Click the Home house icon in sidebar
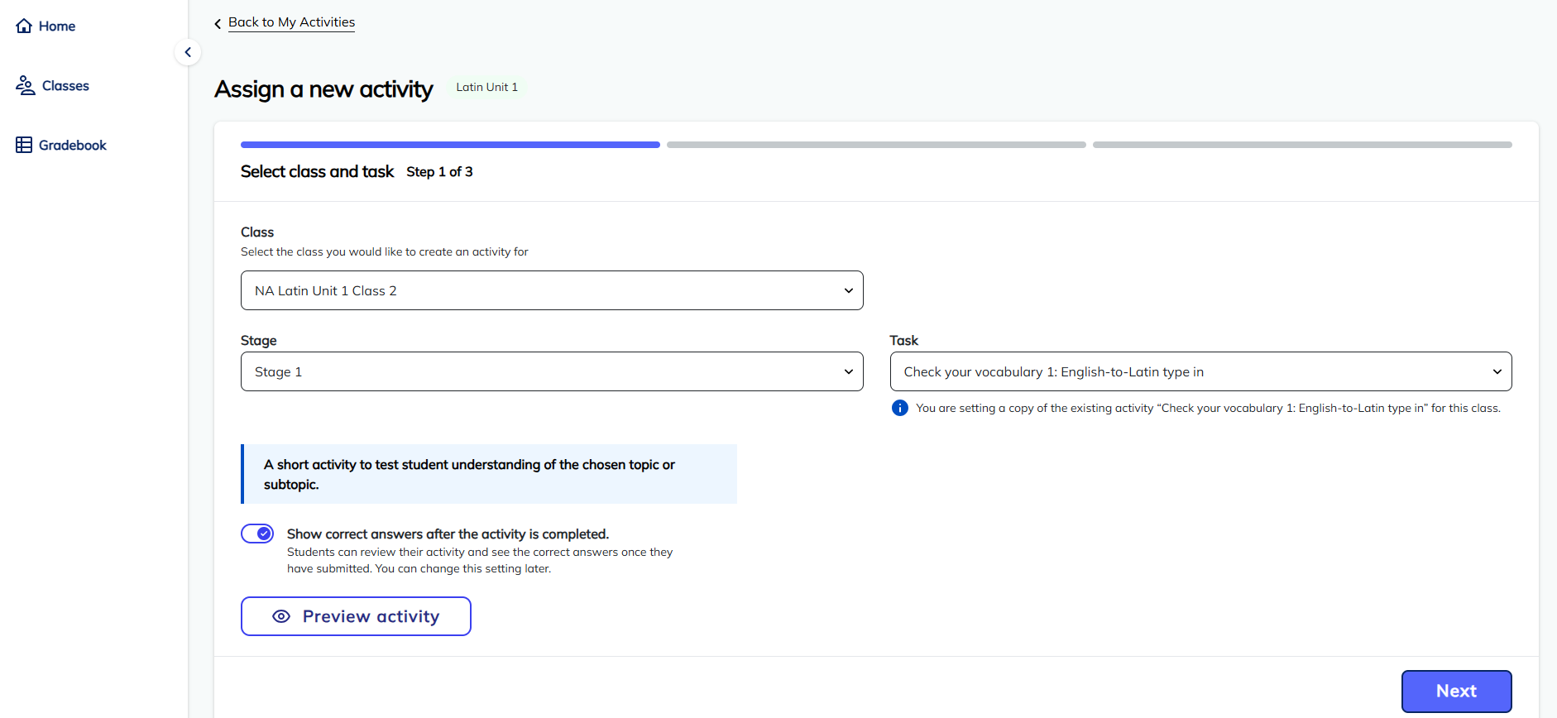Viewport: 1557px width, 718px height. pos(24,26)
